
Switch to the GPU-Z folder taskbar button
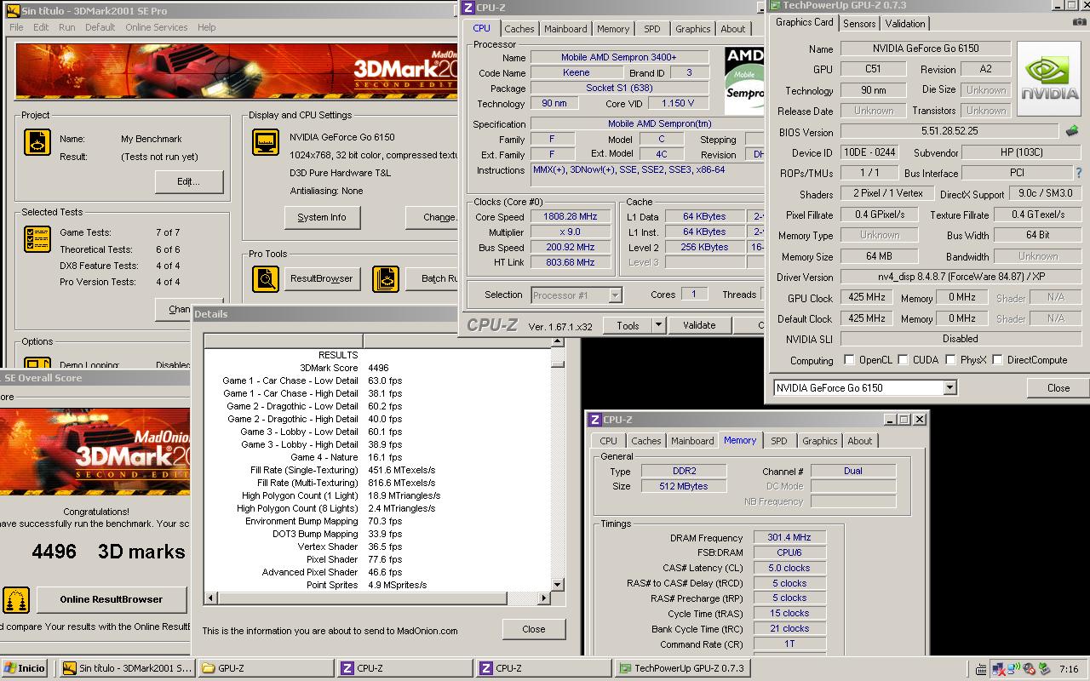pyautogui.click(x=264, y=668)
